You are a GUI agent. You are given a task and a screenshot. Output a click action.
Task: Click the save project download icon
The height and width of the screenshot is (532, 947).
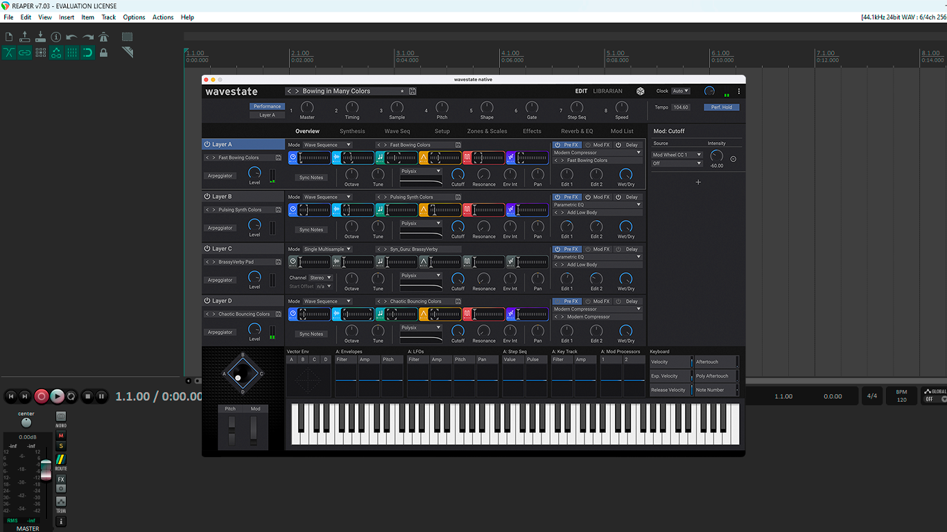[40, 37]
